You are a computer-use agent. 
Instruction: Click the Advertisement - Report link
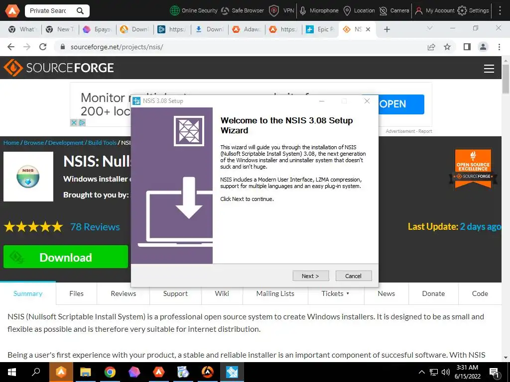tap(409, 131)
